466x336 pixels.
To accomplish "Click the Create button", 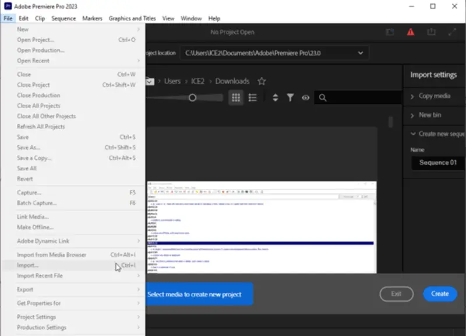I will [440, 294].
